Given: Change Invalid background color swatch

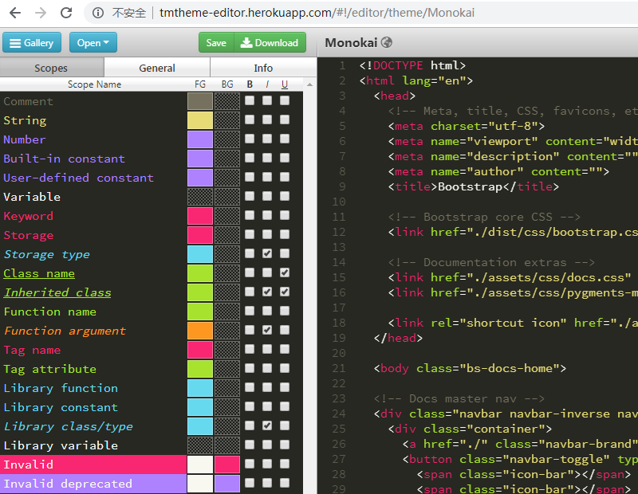Looking at the screenshot, I should point(227,465).
